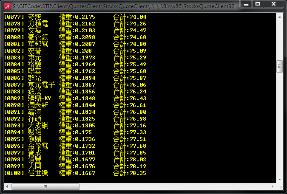Click stock name 潤泰新
The image size is (287, 194).
[38, 105]
